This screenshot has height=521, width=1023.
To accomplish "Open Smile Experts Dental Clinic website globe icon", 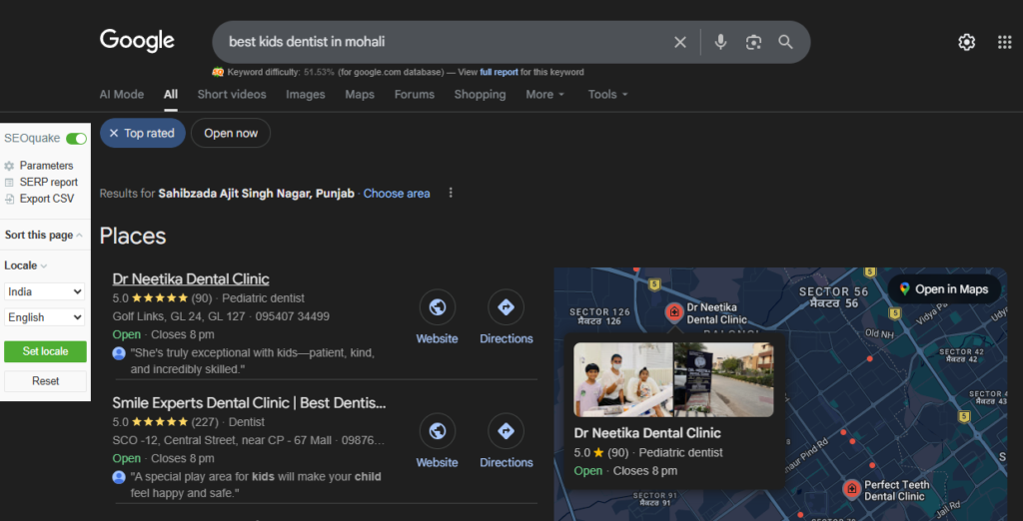I will click(x=438, y=431).
